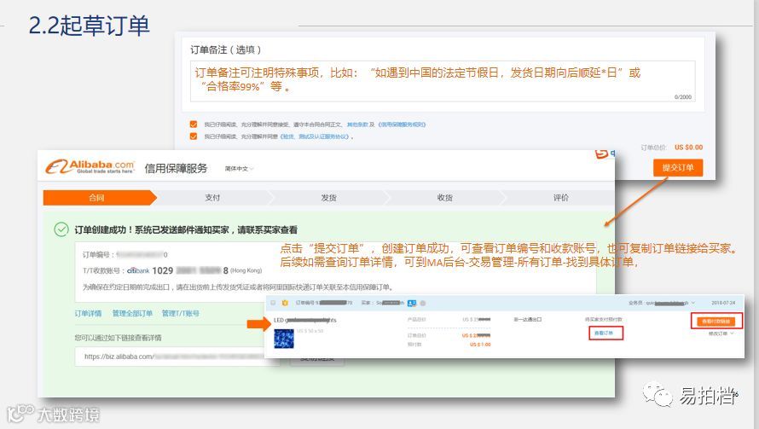Viewport: 759px width, 429px height.
Task: Open the 简体中文 language dropdown
Action: click(239, 169)
